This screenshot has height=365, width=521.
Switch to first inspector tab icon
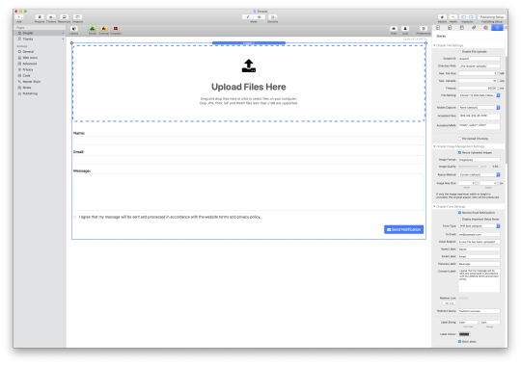click(x=438, y=28)
